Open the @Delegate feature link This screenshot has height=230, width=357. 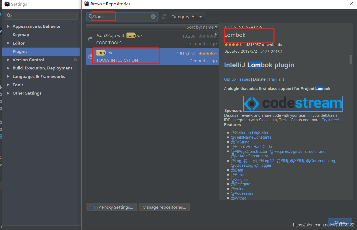[x=241, y=184]
